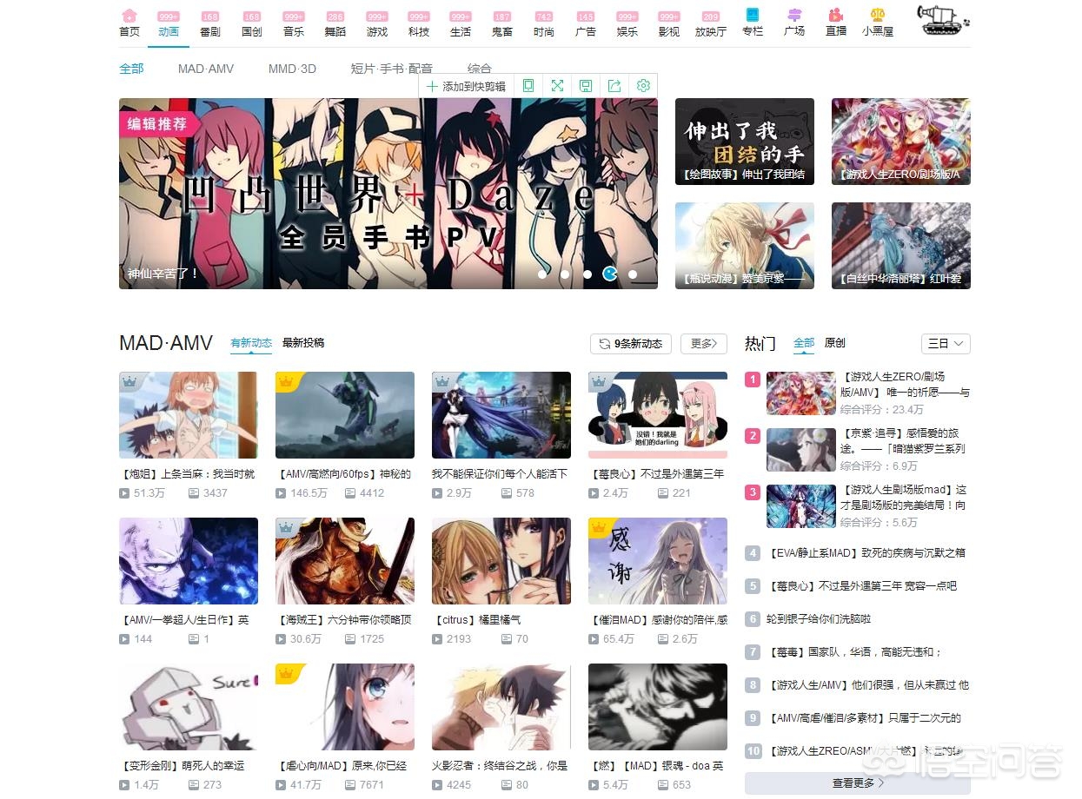Expand hot list with 查看更多
This screenshot has height=799, width=1082.
point(858,782)
